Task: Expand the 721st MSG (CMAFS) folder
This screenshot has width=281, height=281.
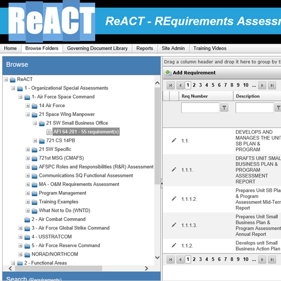Action: click(x=28, y=158)
